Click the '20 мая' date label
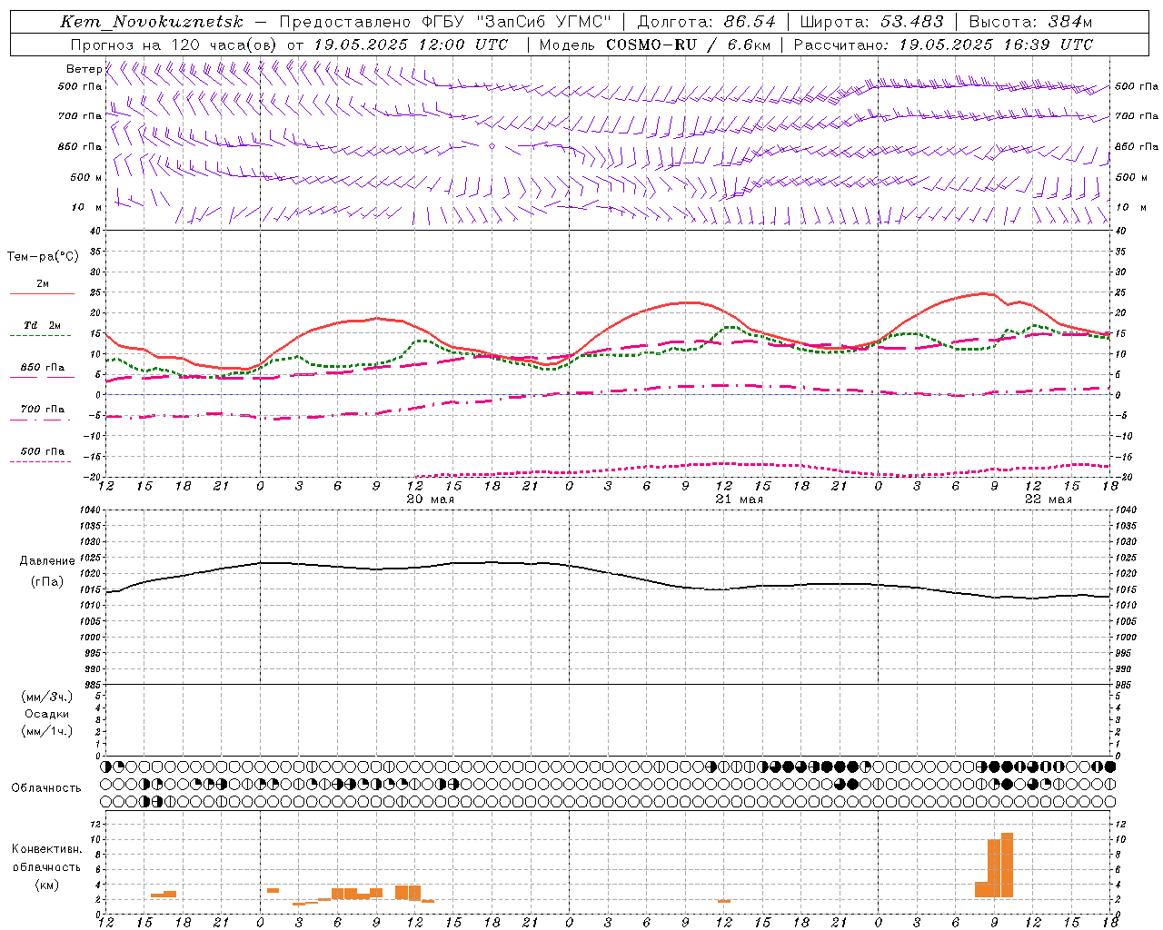This screenshot has width=1163, height=930. [431, 500]
